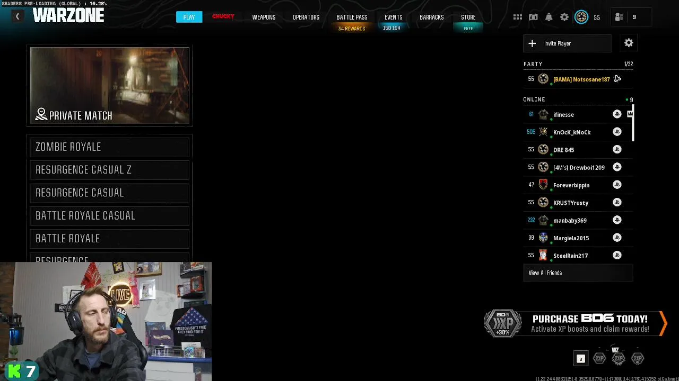Click orange chevron on Purchase BO6 banner

click(x=663, y=323)
